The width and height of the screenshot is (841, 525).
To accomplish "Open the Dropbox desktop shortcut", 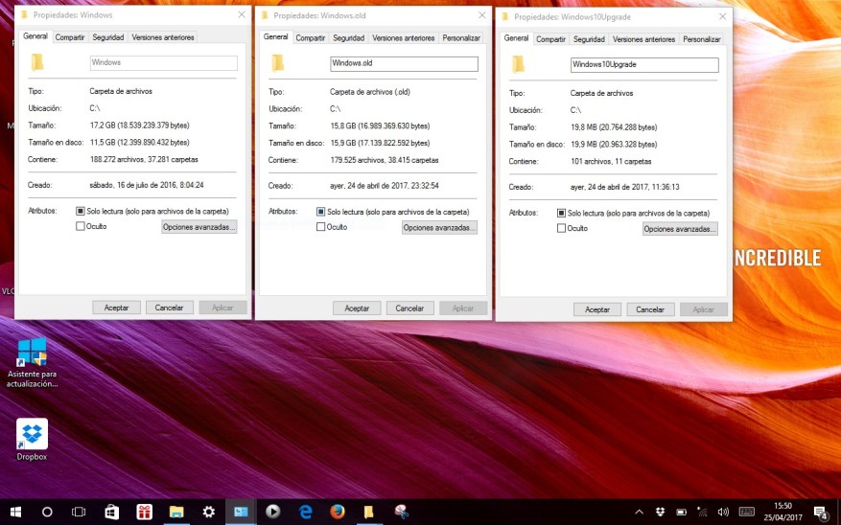I will coord(32,436).
